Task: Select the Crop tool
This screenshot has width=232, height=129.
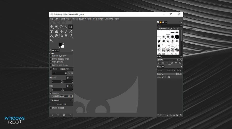Action: [x=71, y=27]
